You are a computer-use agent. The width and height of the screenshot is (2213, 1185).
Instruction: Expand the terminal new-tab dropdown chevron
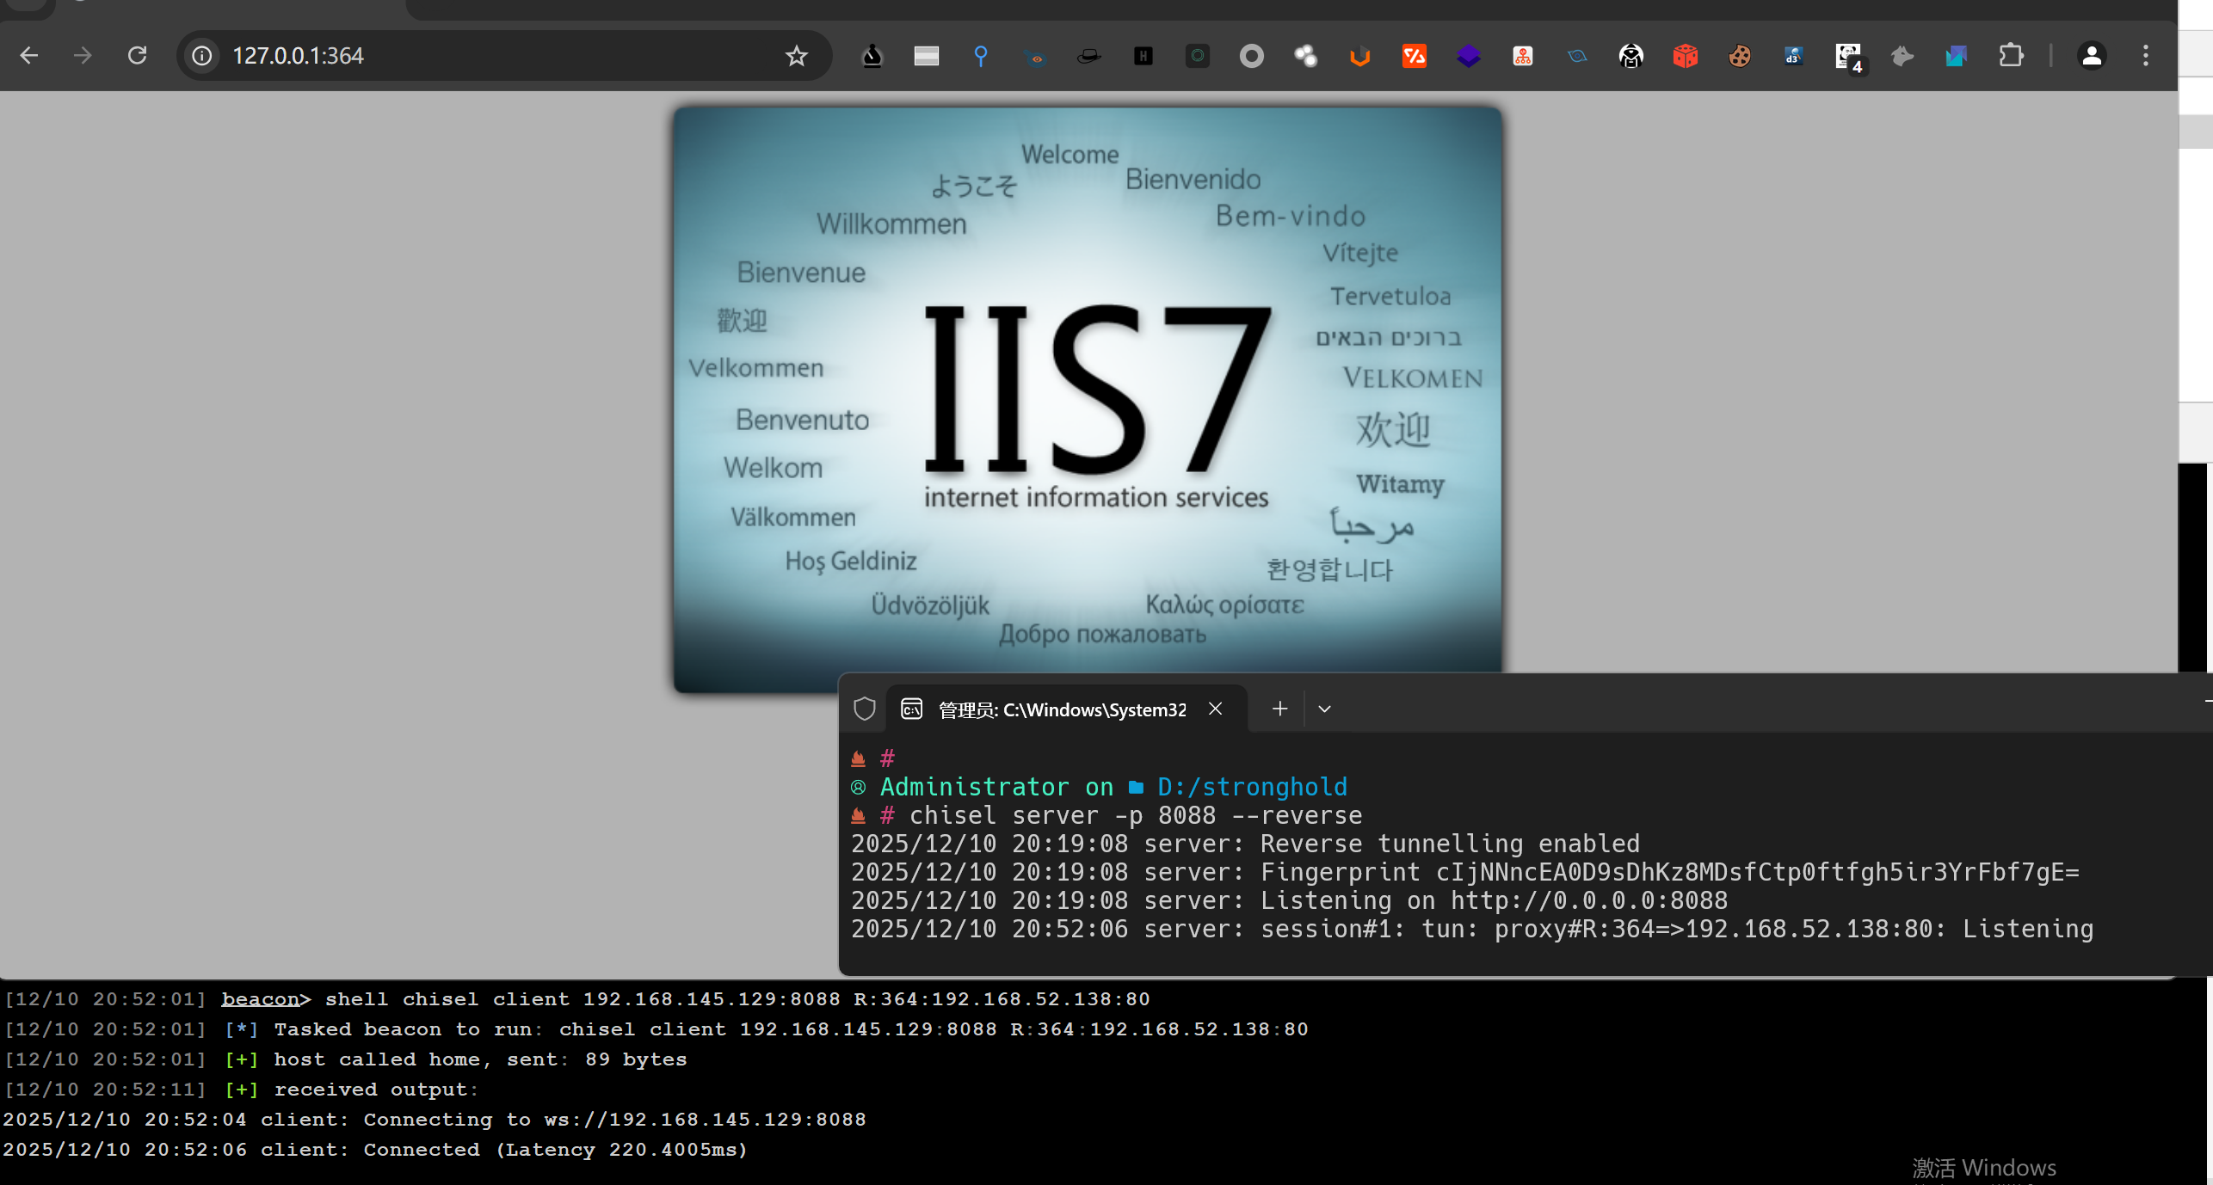[x=1324, y=709]
